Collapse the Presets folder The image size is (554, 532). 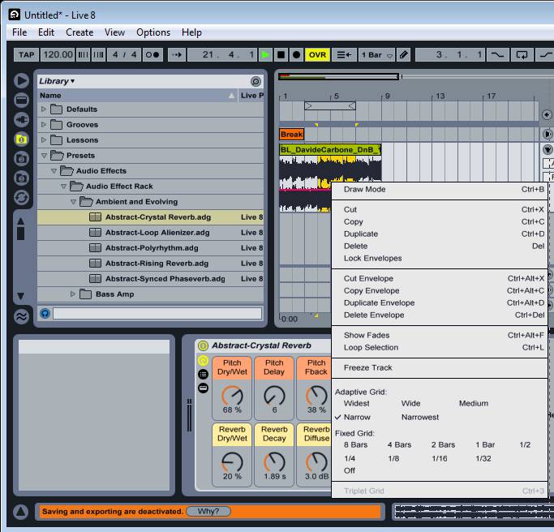coord(44,156)
